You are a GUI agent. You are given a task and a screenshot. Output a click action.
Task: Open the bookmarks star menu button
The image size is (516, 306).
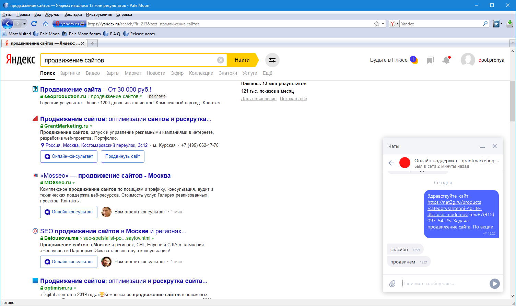point(497,24)
